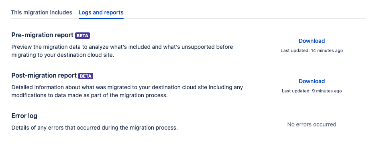Screen dimensions: 383x152
Task: Click the Post-migration report heading
Action: pyautogui.click(x=44, y=76)
